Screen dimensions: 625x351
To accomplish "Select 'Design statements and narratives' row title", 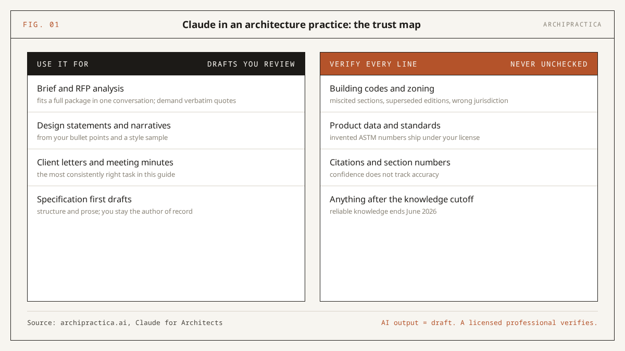I will [104, 125].
